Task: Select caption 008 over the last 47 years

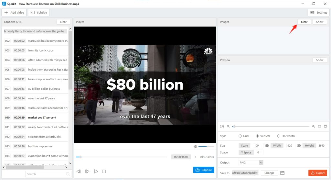Action: click(36, 98)
